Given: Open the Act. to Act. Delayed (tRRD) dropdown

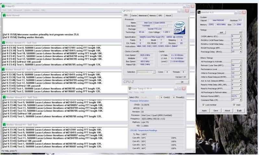Looking at the screenshot, I should pyautogui.click(x=240, y=81).
